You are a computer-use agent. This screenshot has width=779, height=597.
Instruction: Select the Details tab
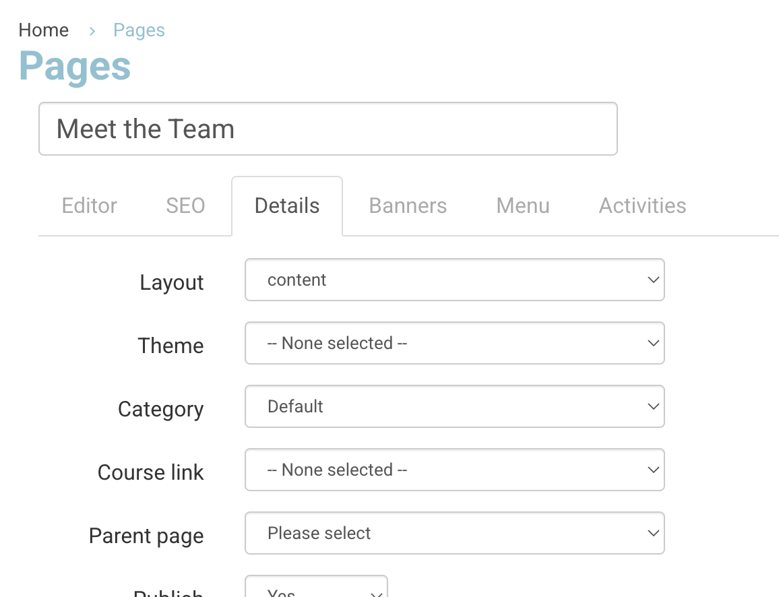click(x=287, y=206)
